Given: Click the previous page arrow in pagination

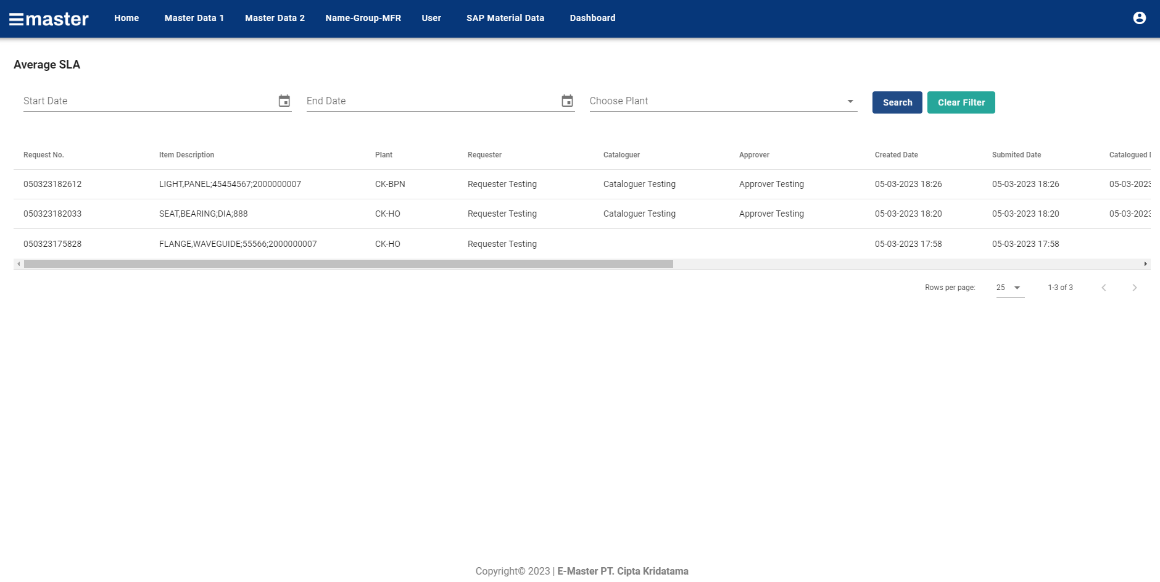Looking at the screenshot, I should pos(1104,287).
